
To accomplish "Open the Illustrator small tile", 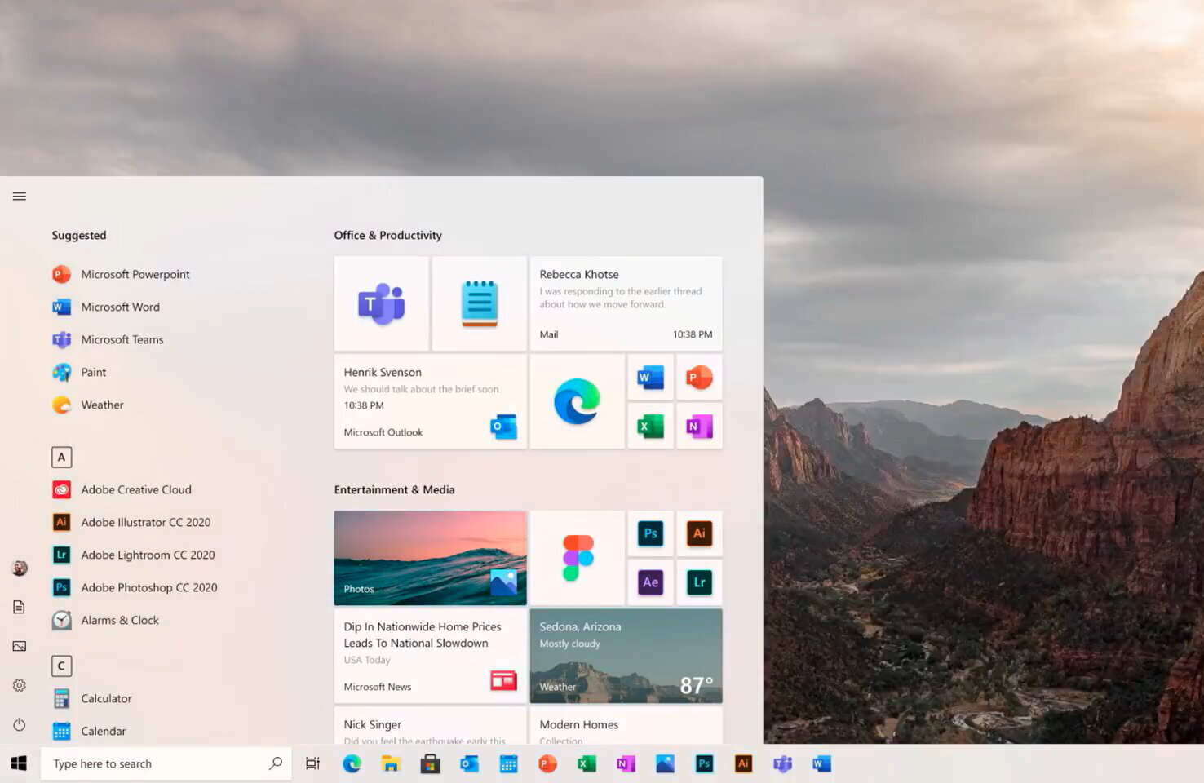I will [x=700, y=533].
